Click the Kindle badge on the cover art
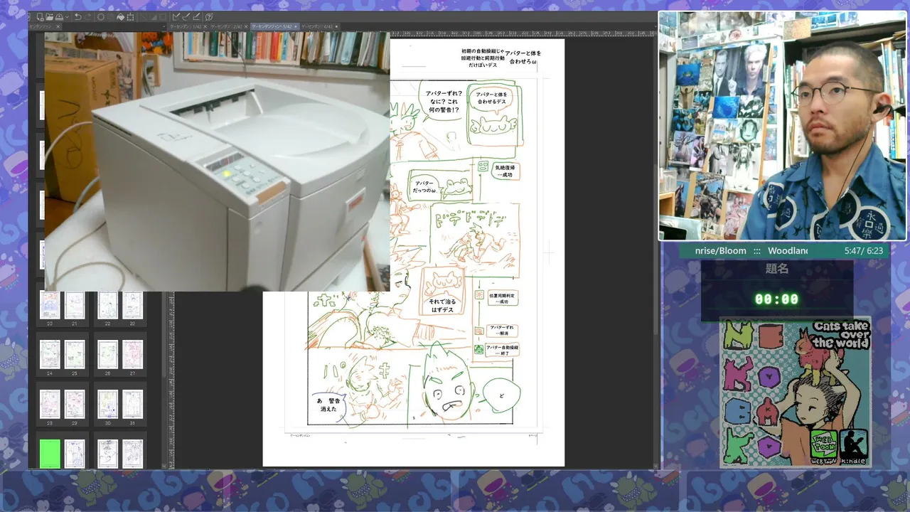Viewport: 910px width, 512px height. (852, 446)
